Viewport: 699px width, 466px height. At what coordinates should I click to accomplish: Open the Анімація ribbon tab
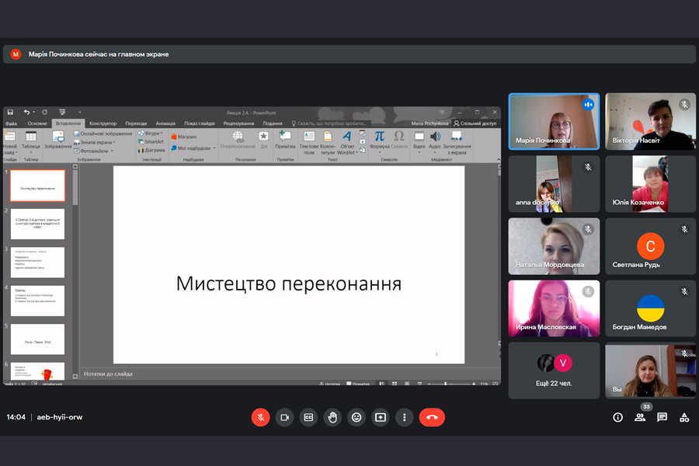click(165, 123)
